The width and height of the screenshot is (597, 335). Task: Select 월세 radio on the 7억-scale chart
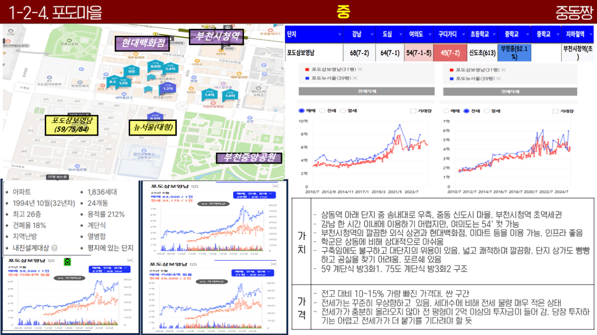487,111
